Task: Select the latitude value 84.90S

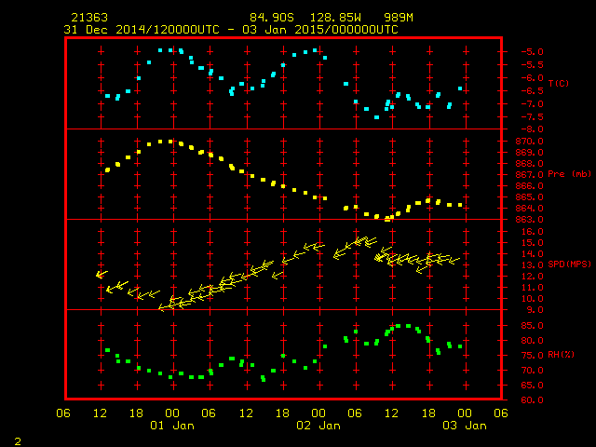Action: click(268, 18)
